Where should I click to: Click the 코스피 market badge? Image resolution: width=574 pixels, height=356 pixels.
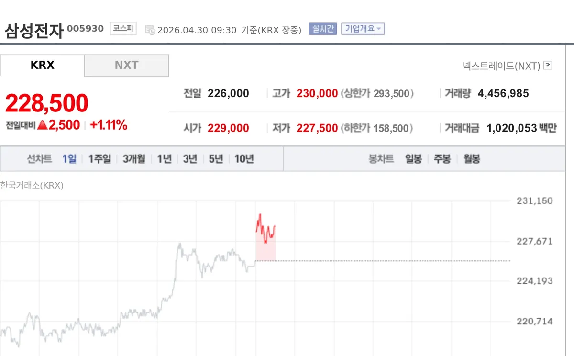point(123,29)
